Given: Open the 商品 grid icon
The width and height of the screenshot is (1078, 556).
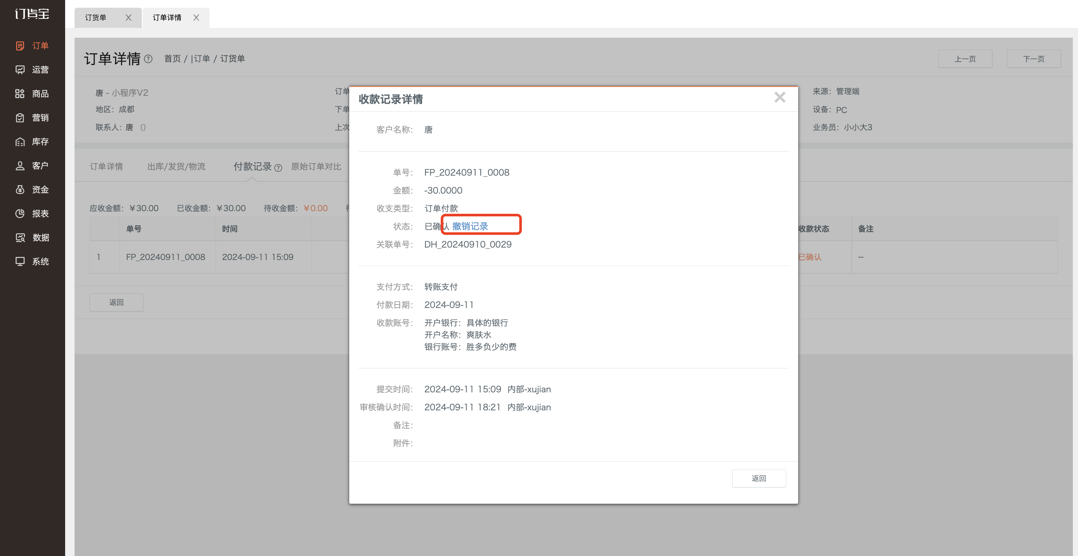Looking at the screenshot, I should point(20,94).
